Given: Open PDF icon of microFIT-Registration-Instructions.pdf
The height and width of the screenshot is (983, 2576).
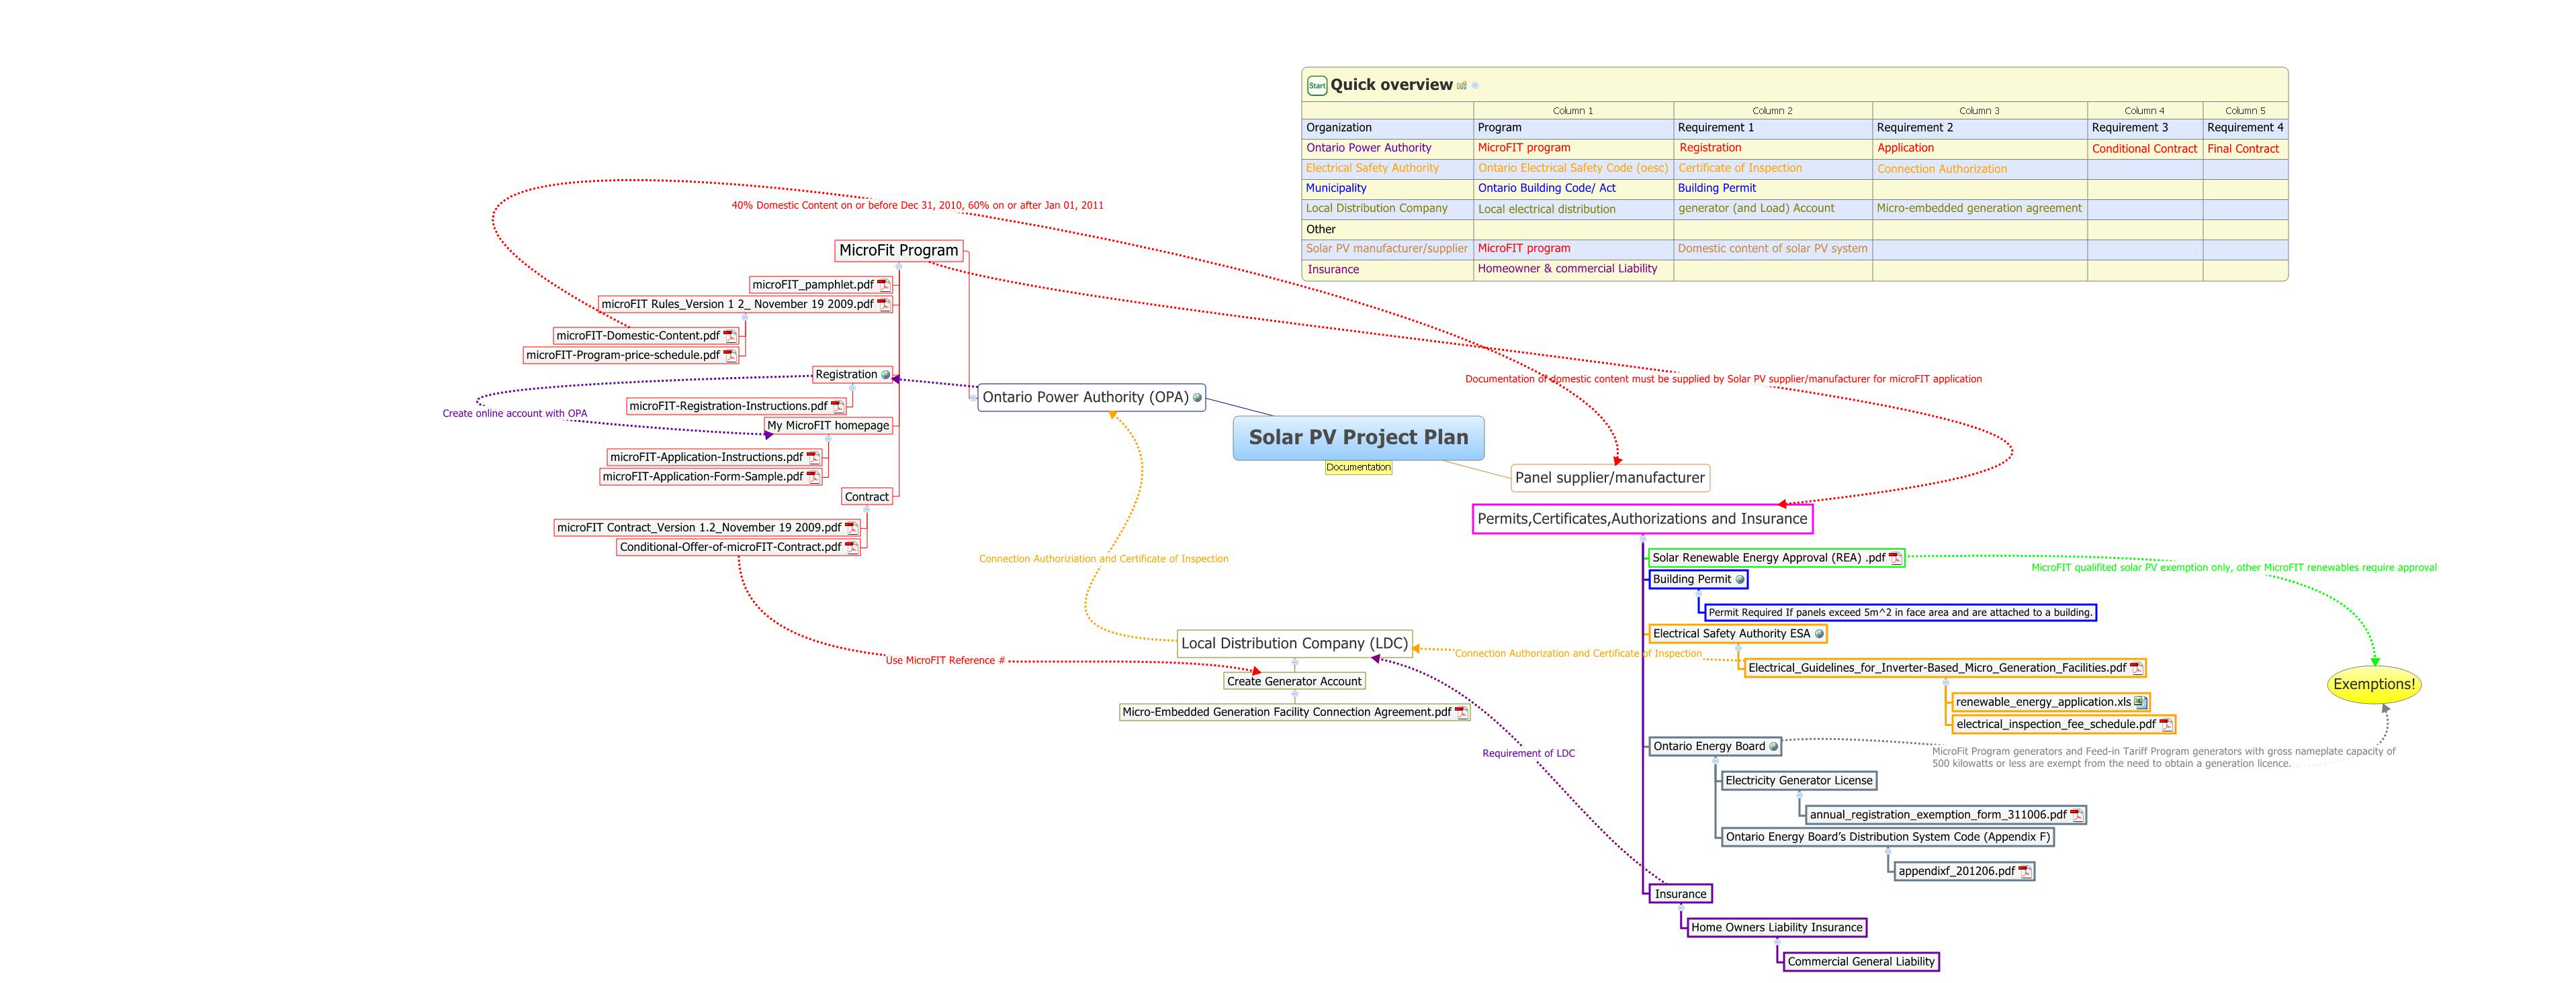Looking at the screenshot, I should (837, 407).
